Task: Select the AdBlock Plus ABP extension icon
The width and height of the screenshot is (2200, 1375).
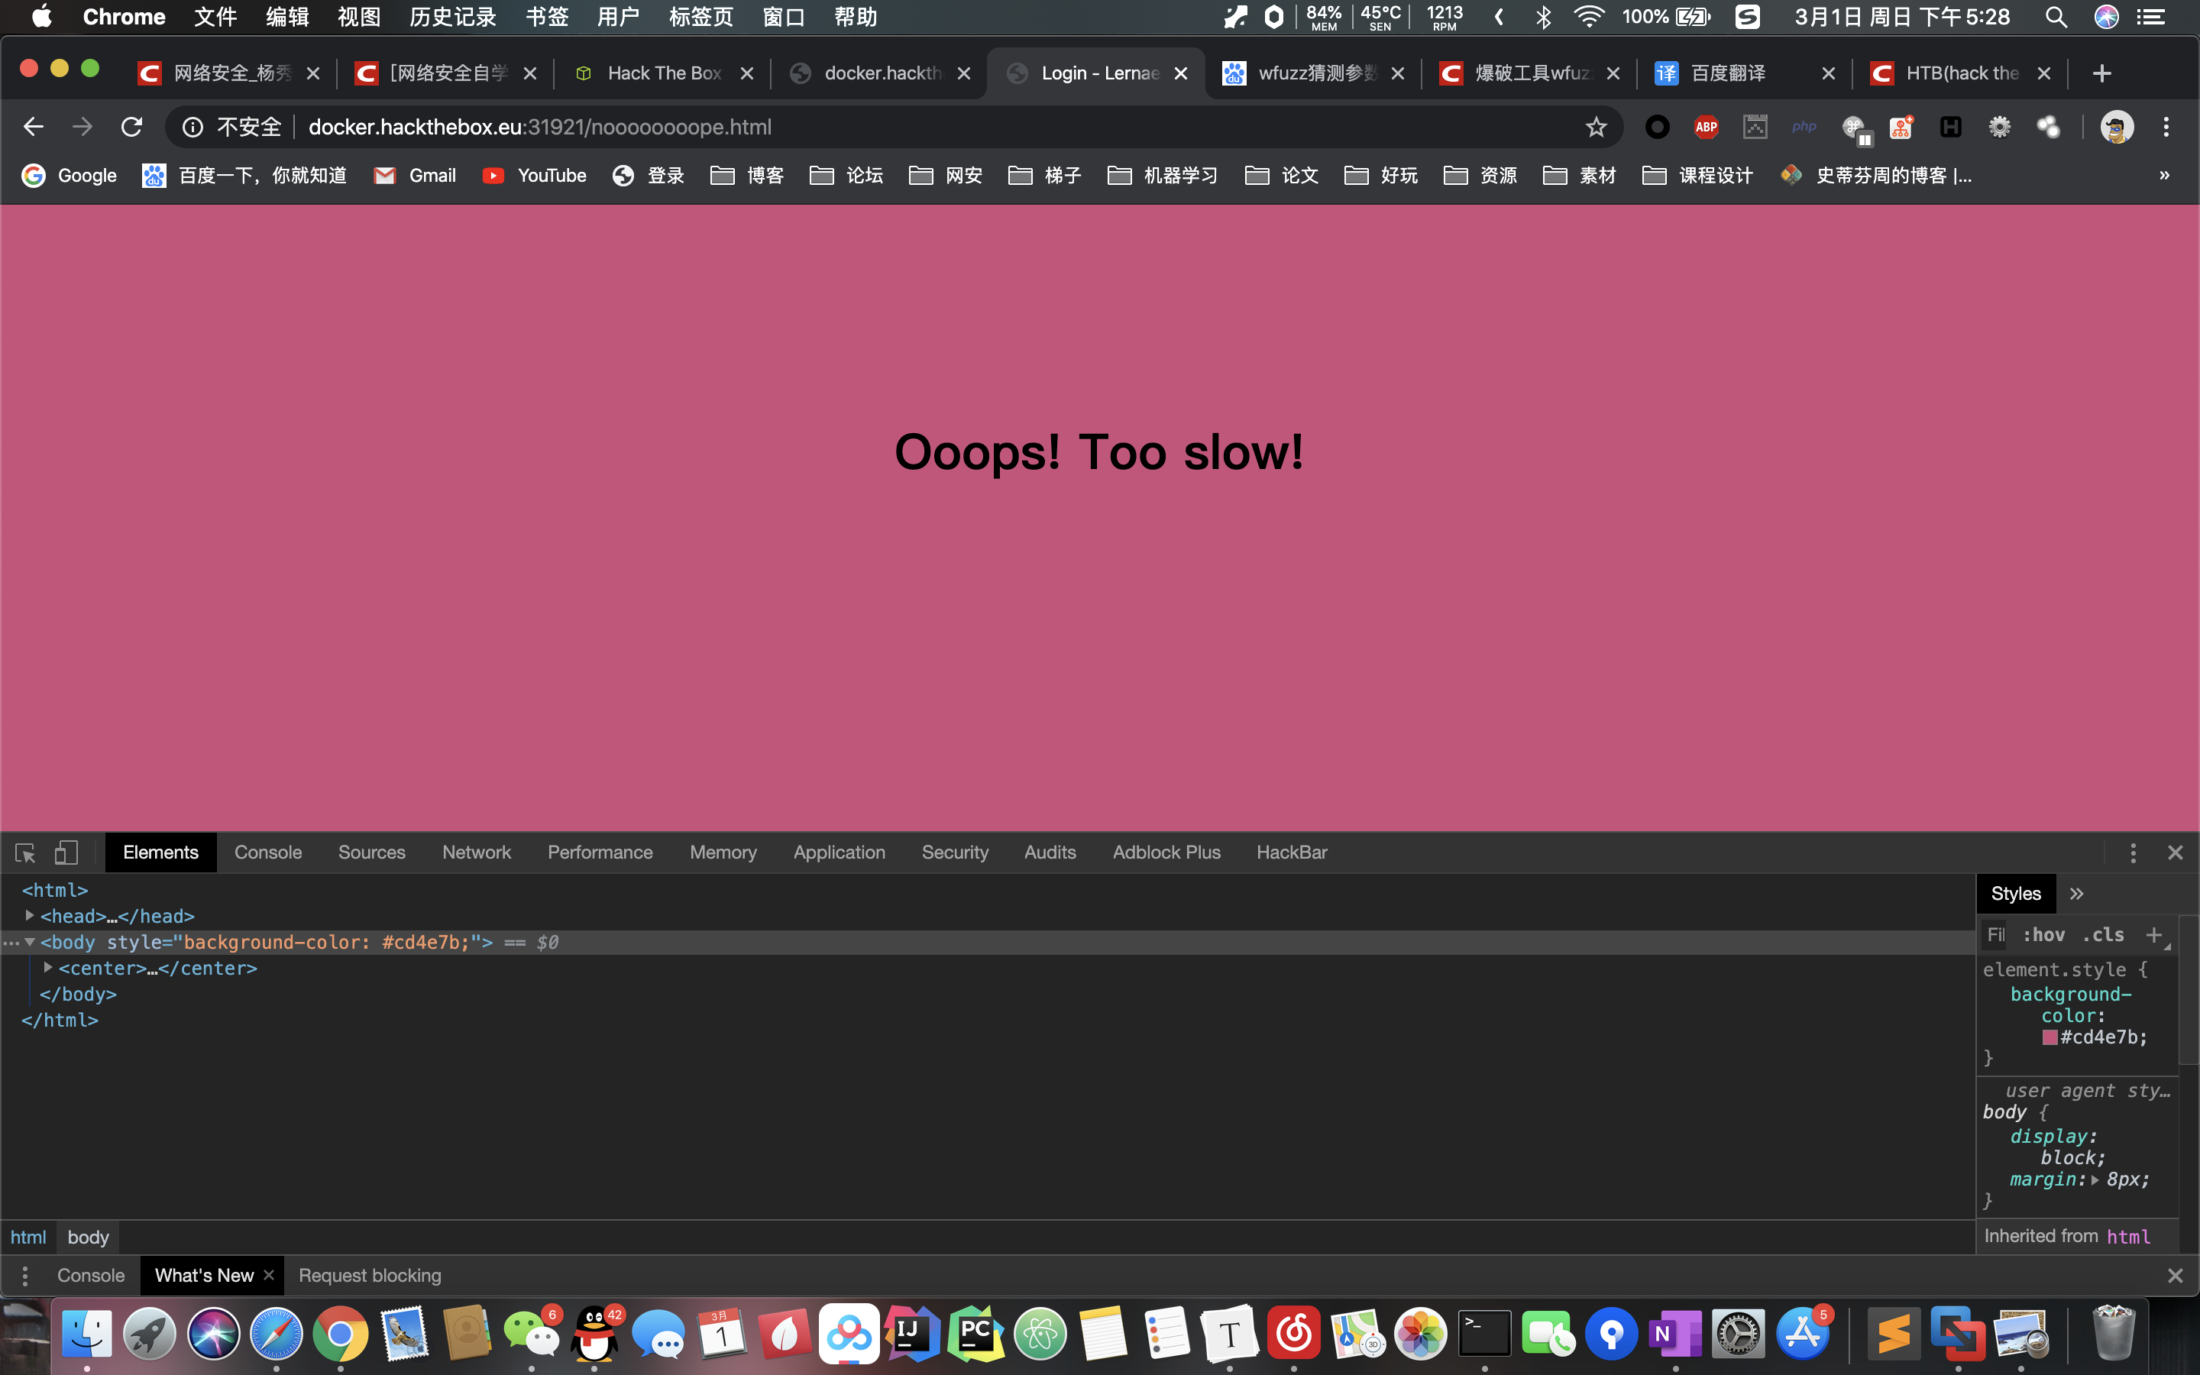Action: point(1706,126)
